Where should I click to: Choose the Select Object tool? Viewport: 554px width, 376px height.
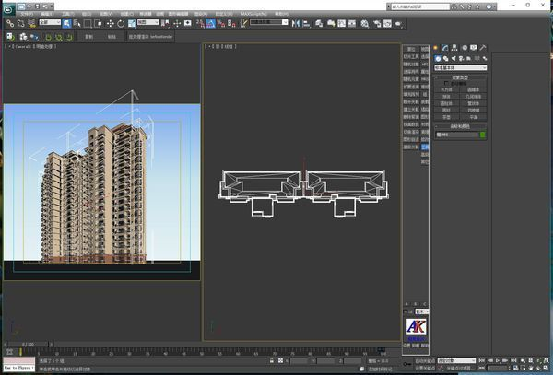[66, 24]
